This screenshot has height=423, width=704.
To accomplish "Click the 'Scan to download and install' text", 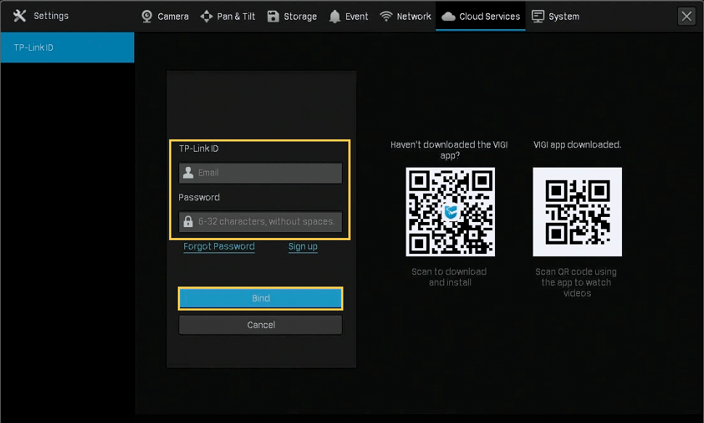I will (449, 277).
